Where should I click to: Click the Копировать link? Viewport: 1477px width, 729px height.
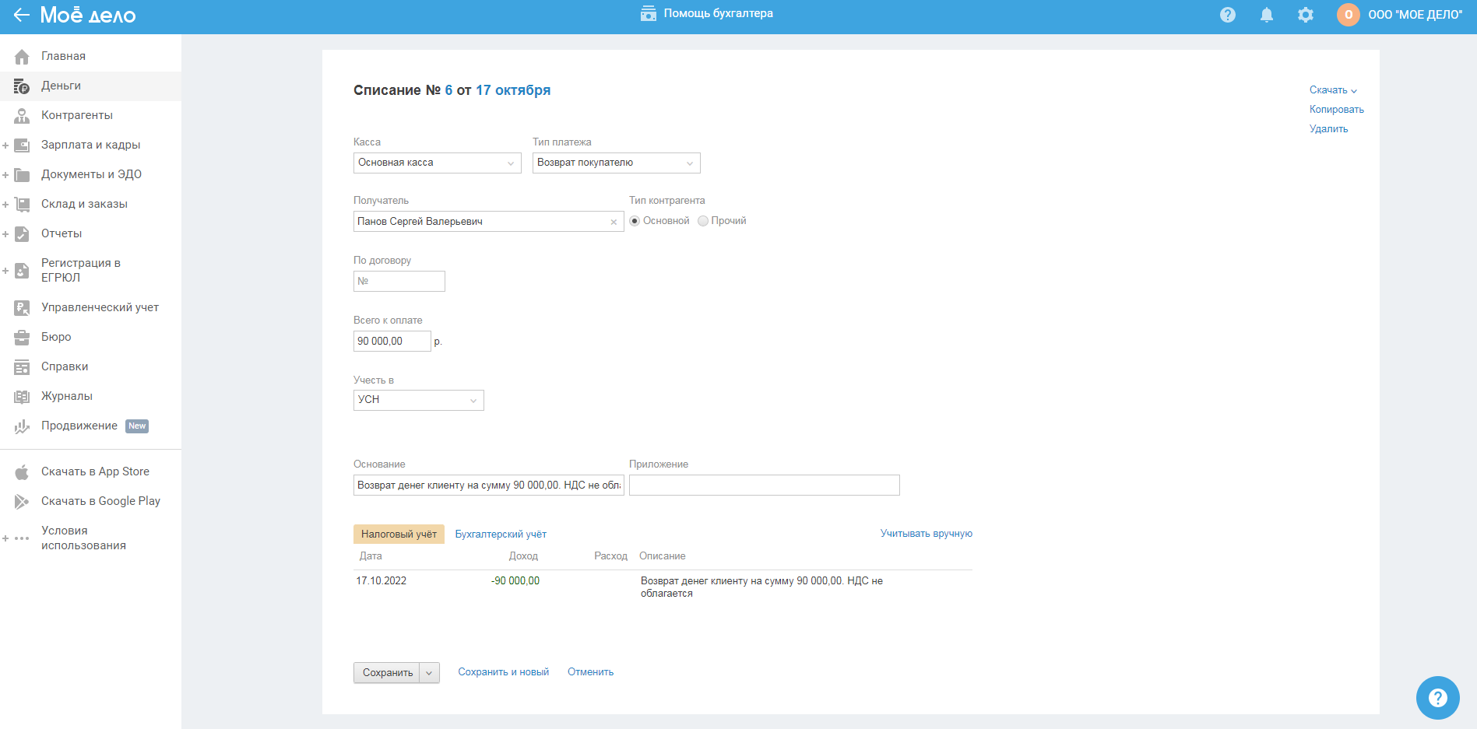pyautogui.click(x=1336, y=110)
